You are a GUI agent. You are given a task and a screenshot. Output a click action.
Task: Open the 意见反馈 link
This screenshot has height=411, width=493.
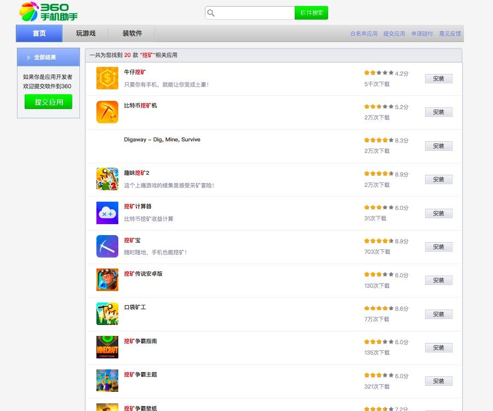(x=450, y=33)
